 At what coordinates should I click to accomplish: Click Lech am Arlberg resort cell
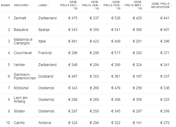click(x=21, y=99)
